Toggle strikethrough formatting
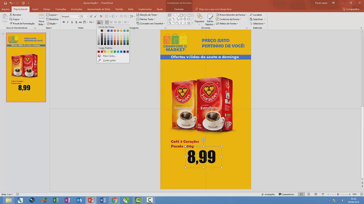364x204 pixels. coord(80,22)
